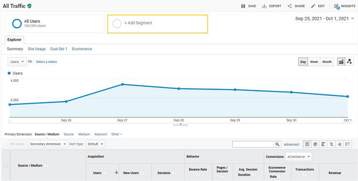The width and height of the screenshot is (358, 181).
Task: Switch to line chart view
Action: coord(341,62)
